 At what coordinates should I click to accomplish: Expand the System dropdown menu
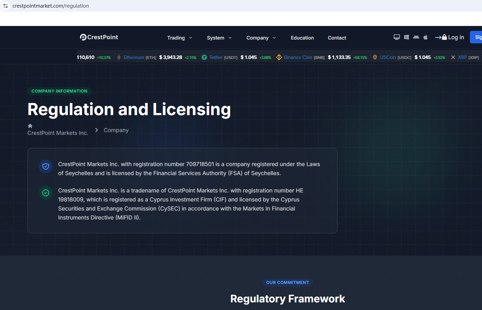(219, 38)
